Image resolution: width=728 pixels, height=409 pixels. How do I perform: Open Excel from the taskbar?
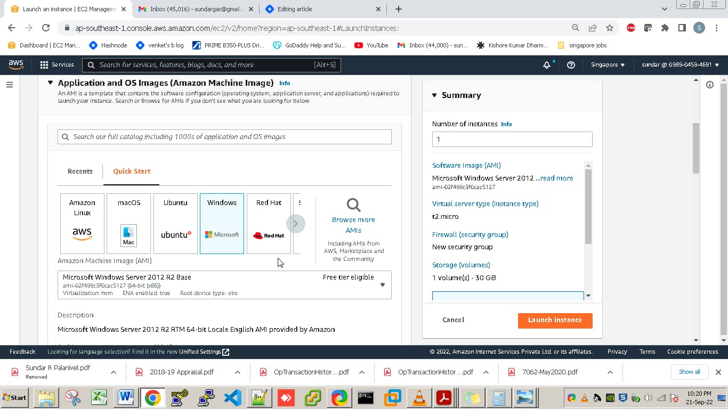[x=100, y=398]
